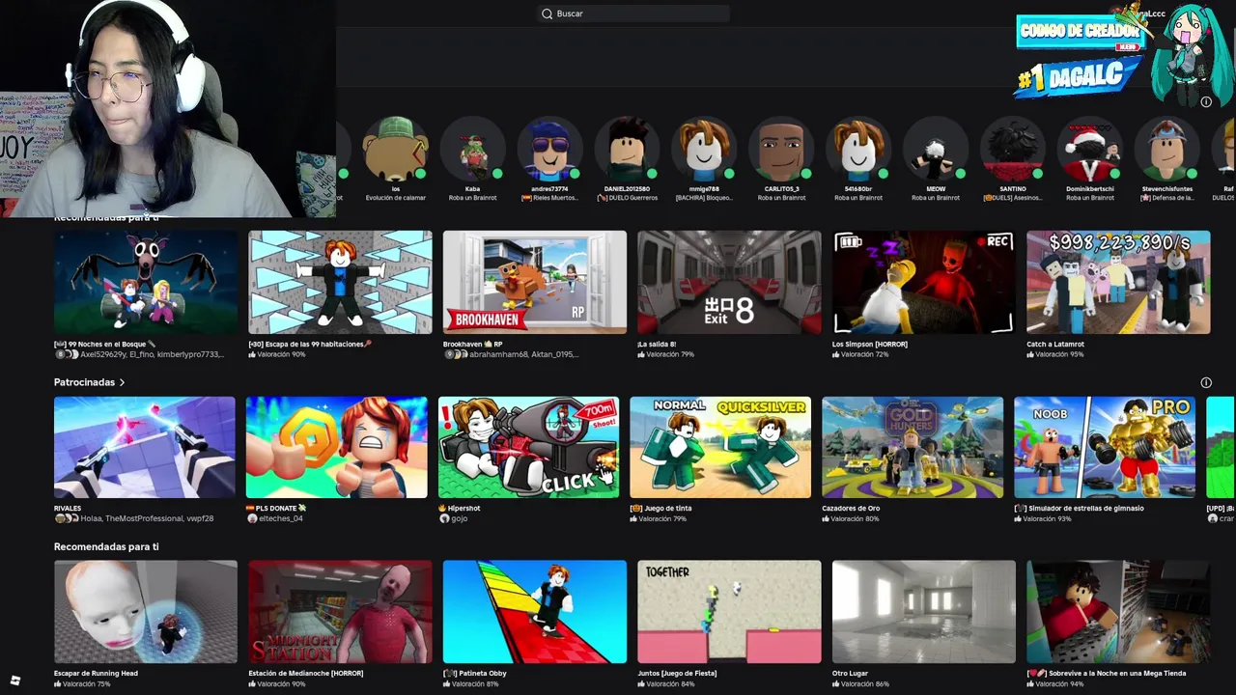Open Patineta Obby game thumbnail
This screenshot has width=1236, height=695.
pyautogui.click(x=535, y=612)
